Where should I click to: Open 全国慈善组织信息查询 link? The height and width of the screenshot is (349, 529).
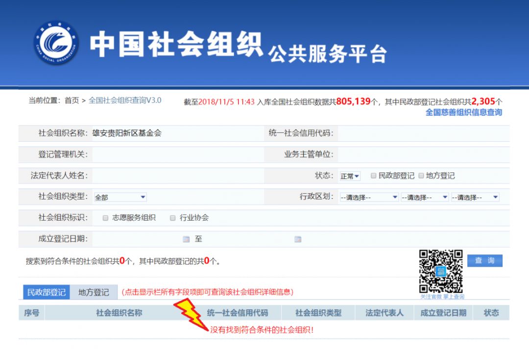tap(463, 112)
